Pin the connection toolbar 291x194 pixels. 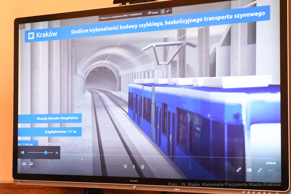pos(168,11)
